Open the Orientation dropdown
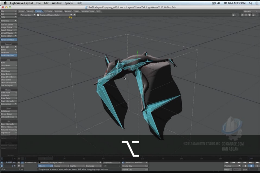Screen dimensions: 260x173 [x=9, y=104]
